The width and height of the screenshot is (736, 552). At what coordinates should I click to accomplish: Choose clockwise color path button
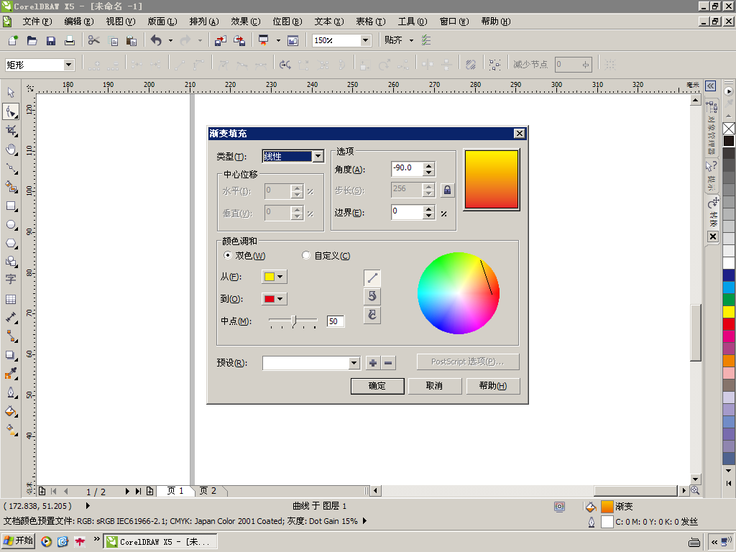click(x=372, y=315)
